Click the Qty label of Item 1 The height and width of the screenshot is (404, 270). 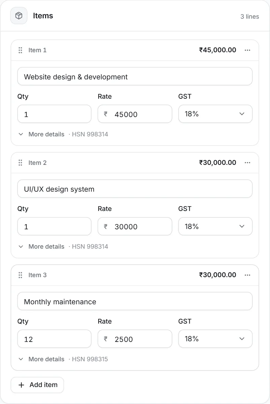point(23,97)
